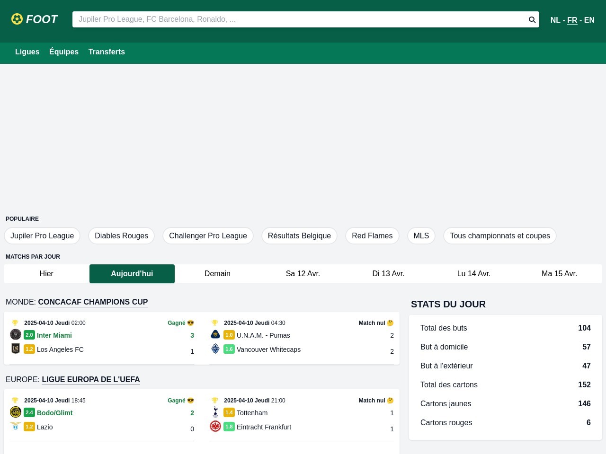
Task: Click the search magnifier icon
Action: click(532, 19)
